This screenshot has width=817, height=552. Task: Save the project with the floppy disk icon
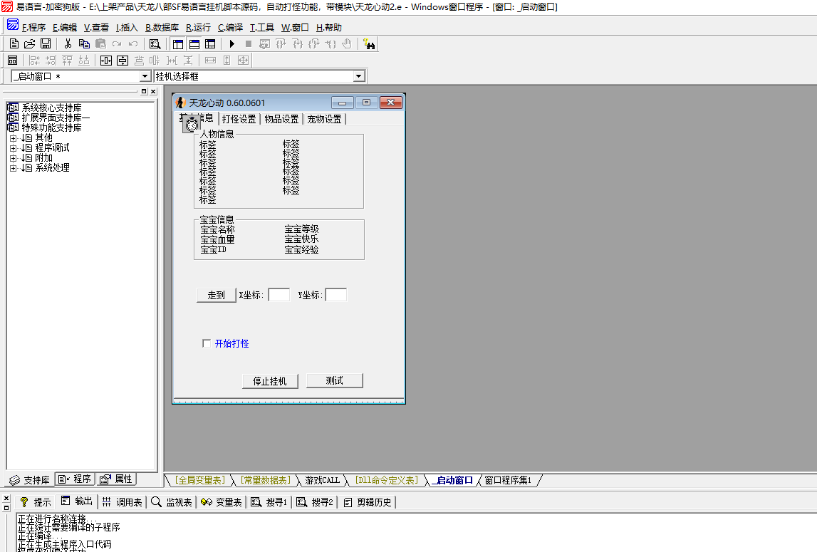[x=45, y=44]
